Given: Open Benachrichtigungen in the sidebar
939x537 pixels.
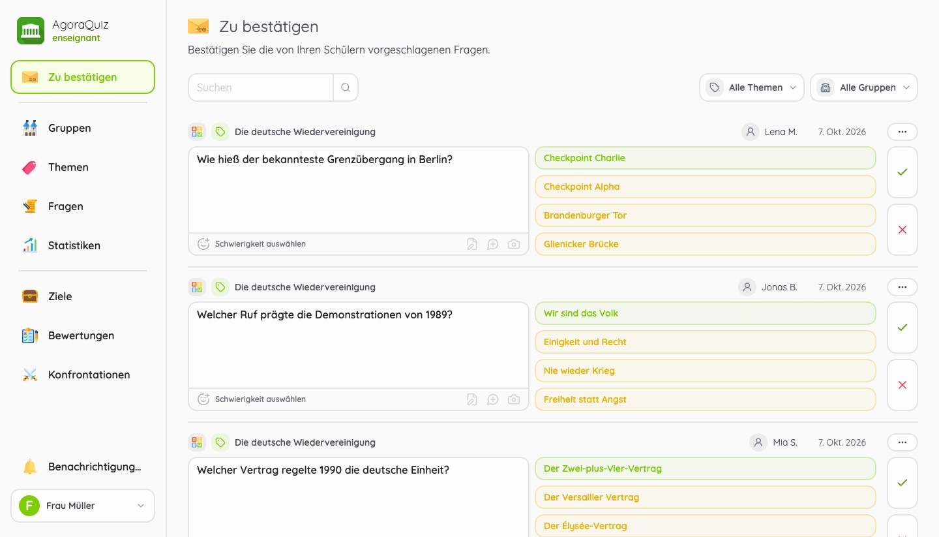Looking at the screenshot, I should pos(83,467).
